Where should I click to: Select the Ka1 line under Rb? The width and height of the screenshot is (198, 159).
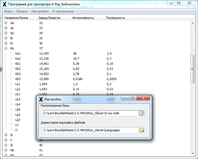(18, 53)
